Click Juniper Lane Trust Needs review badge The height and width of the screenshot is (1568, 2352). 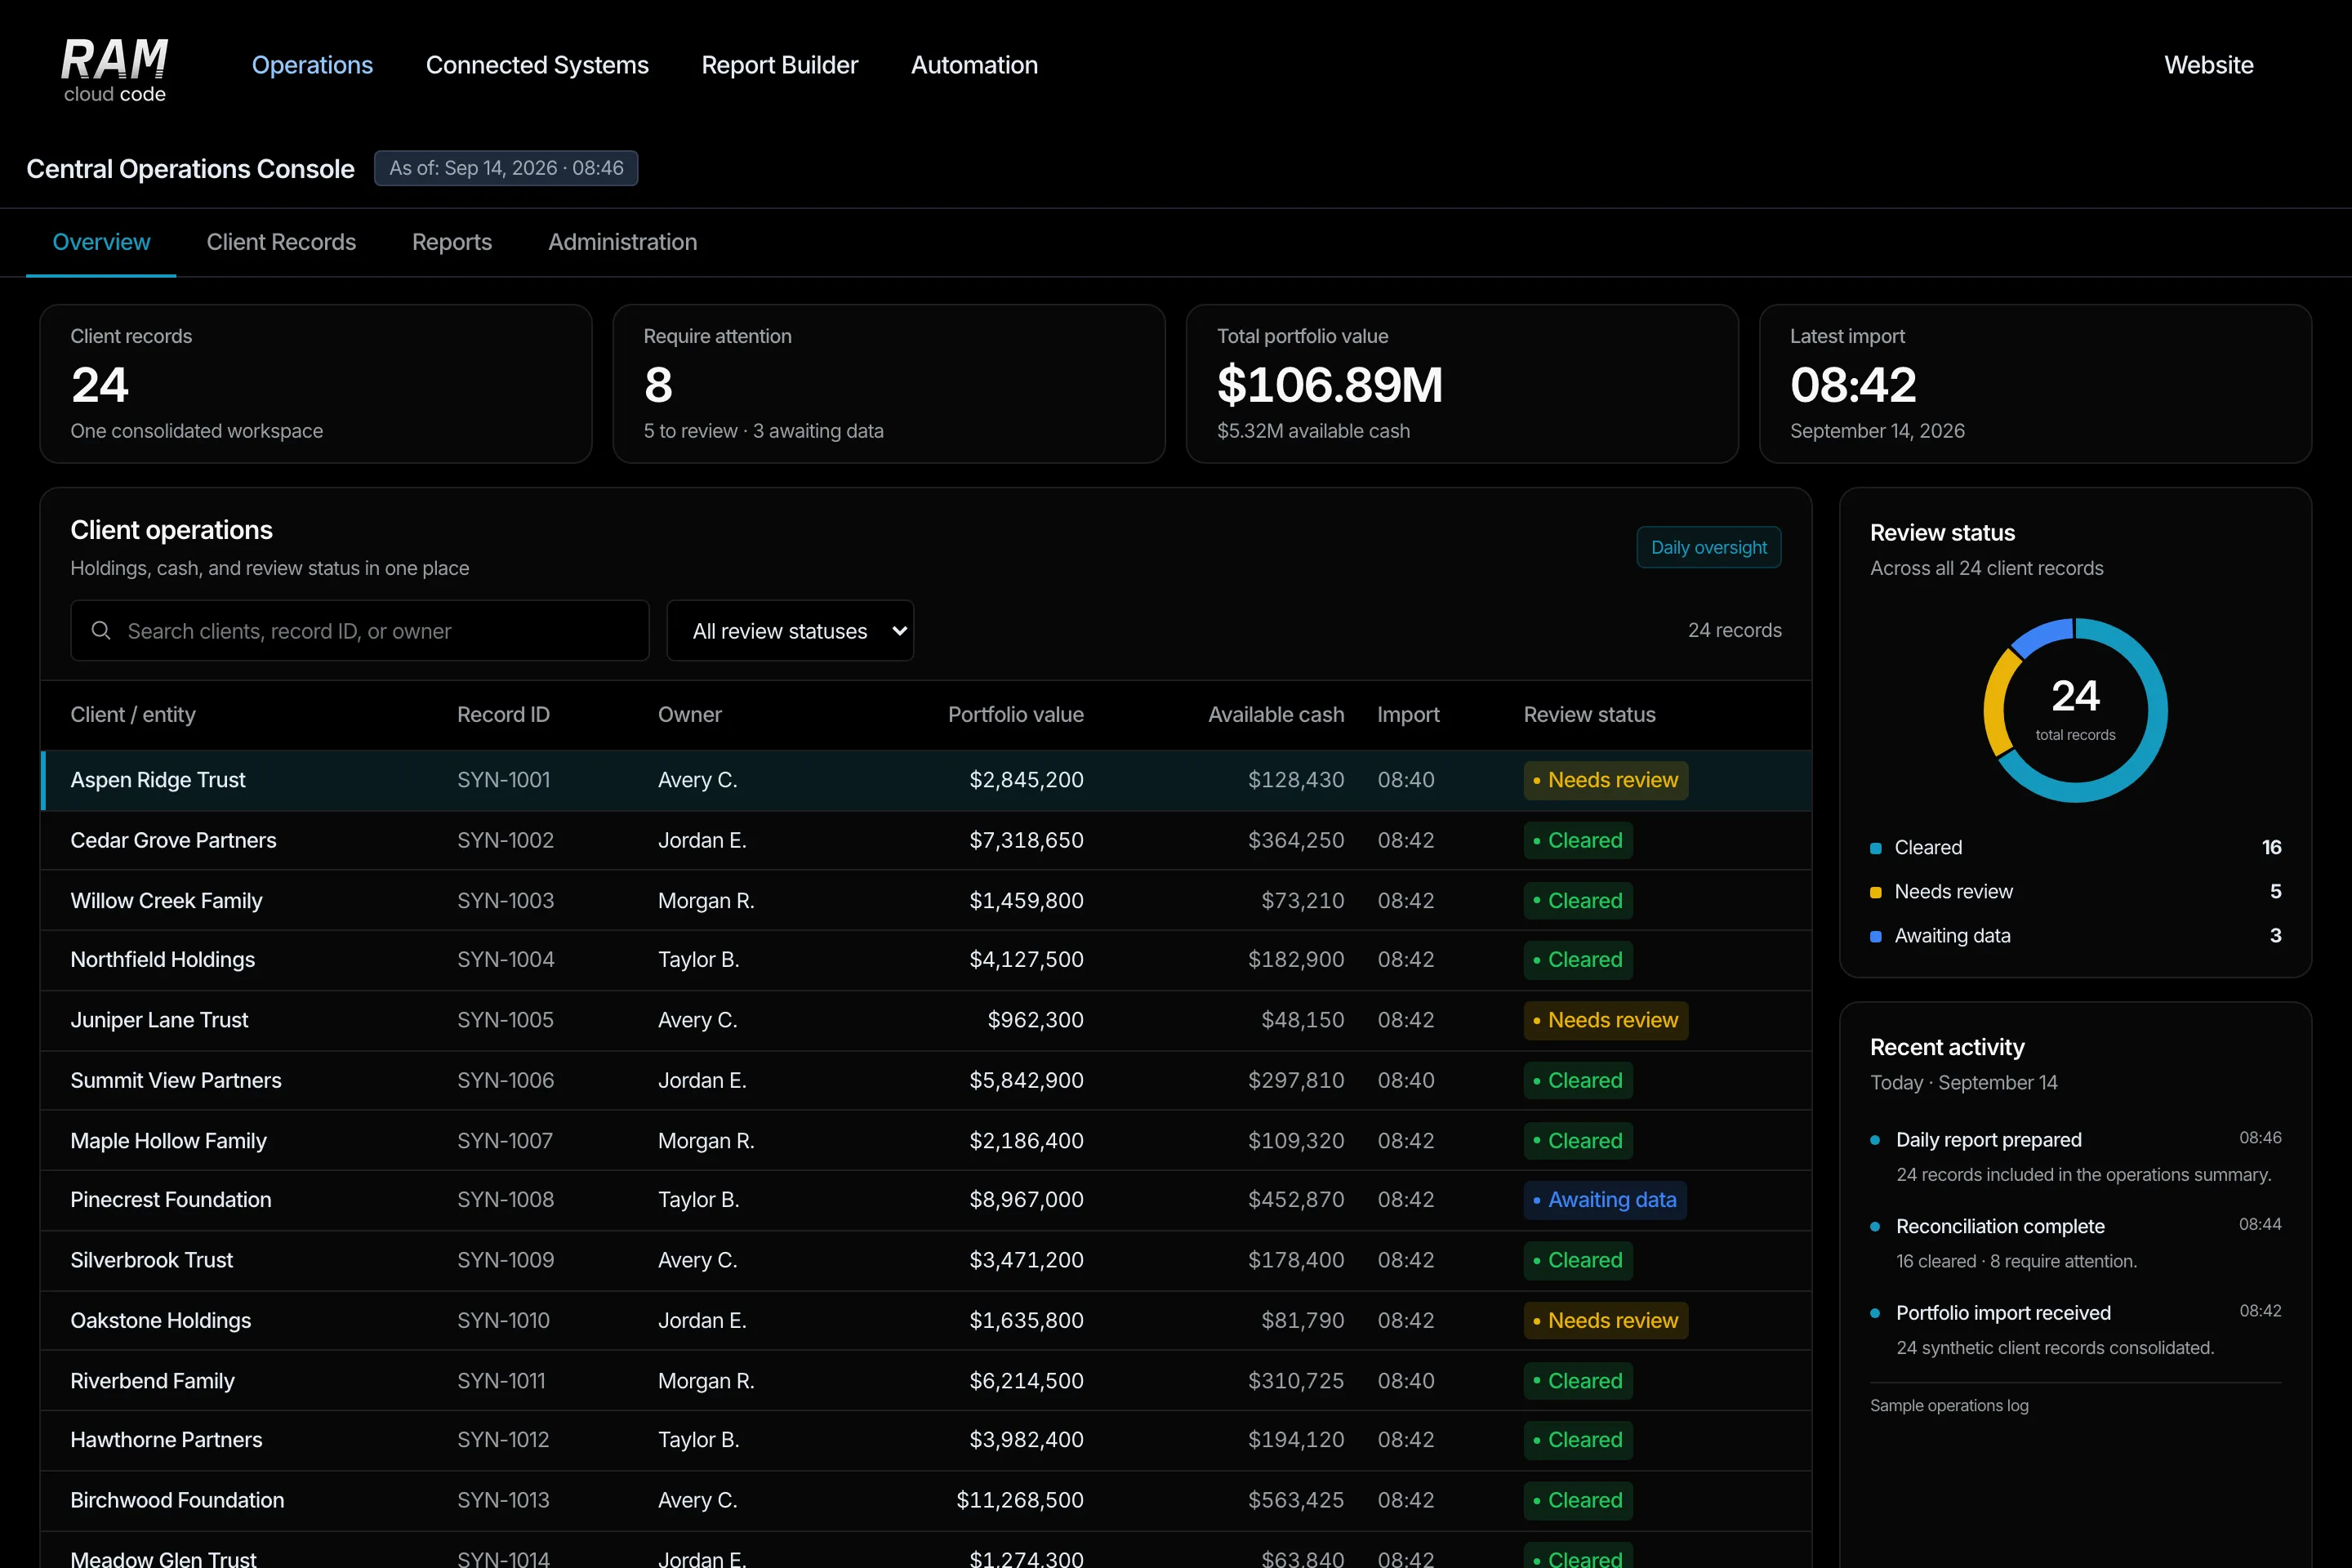click(1605, 1020)
